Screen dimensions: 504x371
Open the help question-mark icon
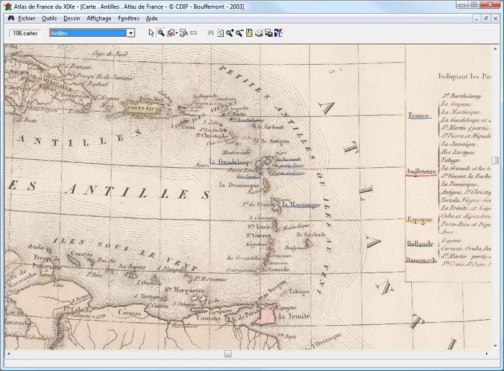pyautogui.click(x=279, y=33)
